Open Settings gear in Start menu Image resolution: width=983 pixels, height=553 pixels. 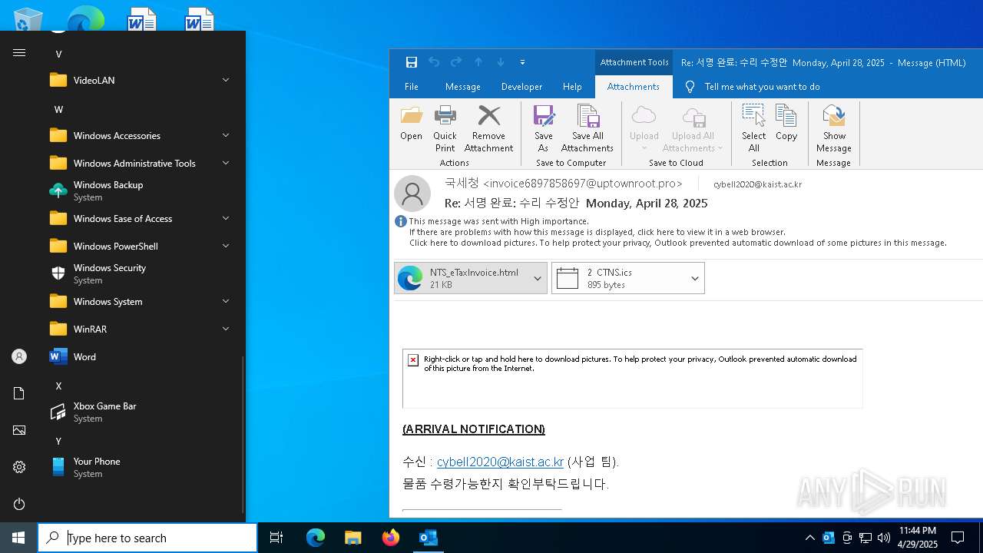pyautogui.click(x=19, y=467)
